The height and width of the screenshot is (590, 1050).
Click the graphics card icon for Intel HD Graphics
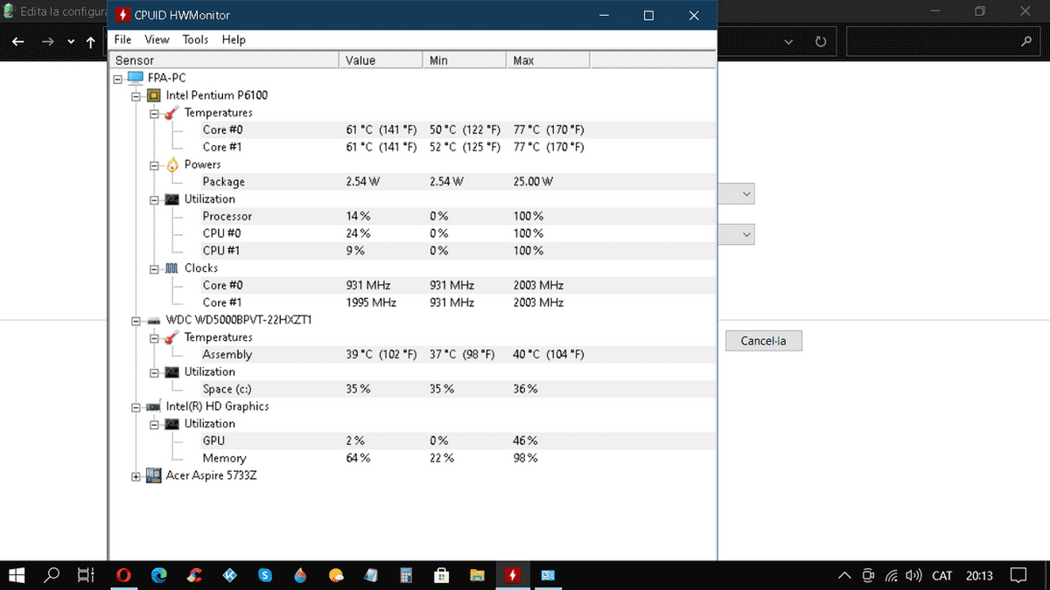[x=153, y=406]
